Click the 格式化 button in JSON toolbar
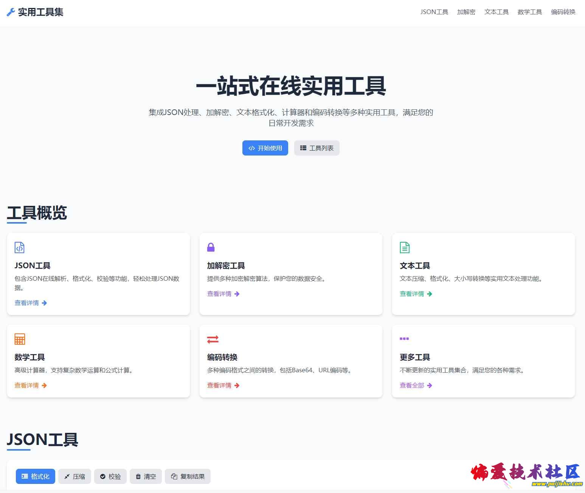This screenshot has height=493, width=585. (x=36, y=476)
